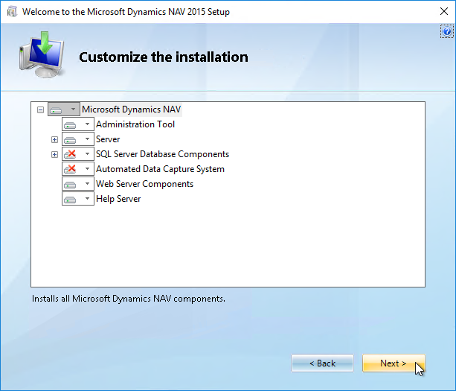Viewport: 456px width, 391px height.
Task: Expand the Server tree node
Action: pyautogui.click(x=54, y=139)
